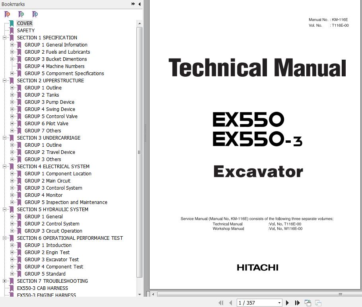The width and height of the screenshot is (362, 307).
Task: Click the bookmarks vertical scrollbar thumb
Action: pos(140,152)
